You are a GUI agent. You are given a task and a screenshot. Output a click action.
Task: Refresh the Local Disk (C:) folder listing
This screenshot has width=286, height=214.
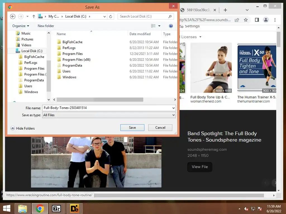point(111,16)
